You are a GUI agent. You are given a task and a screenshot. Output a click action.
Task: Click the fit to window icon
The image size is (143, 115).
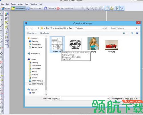pyautogui.click(x=101, y=8)
